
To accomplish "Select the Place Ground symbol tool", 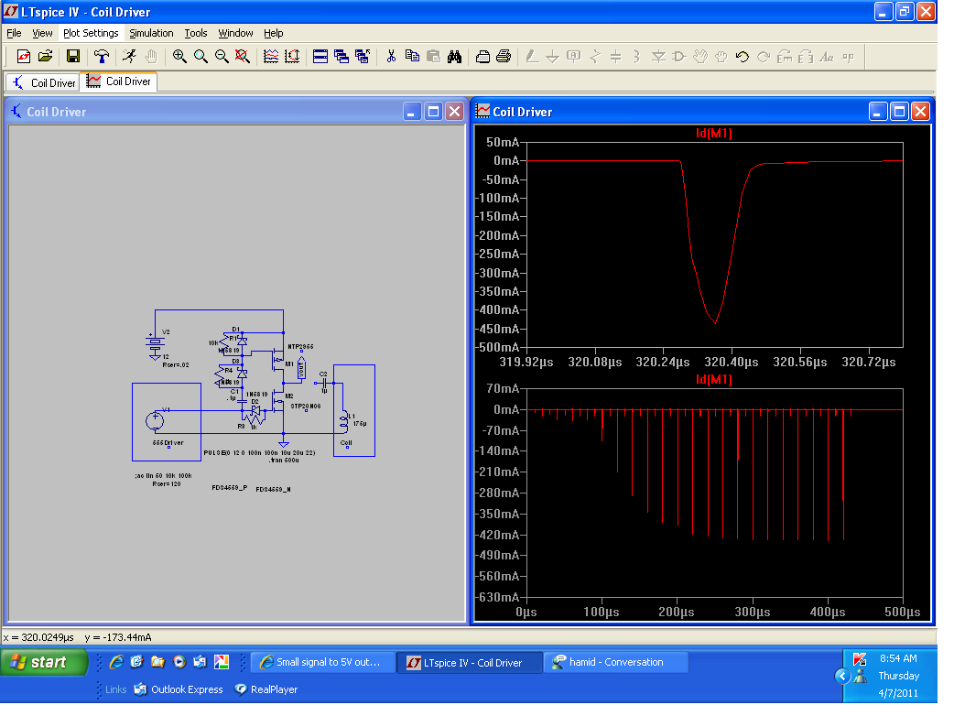I will click(552, 57).
